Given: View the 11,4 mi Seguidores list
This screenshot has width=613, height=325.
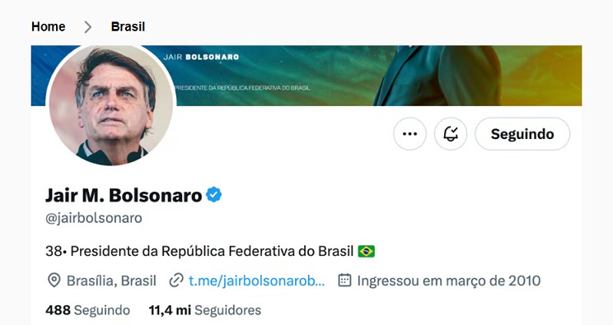Looking at the screenshot, I should (205, 310).
